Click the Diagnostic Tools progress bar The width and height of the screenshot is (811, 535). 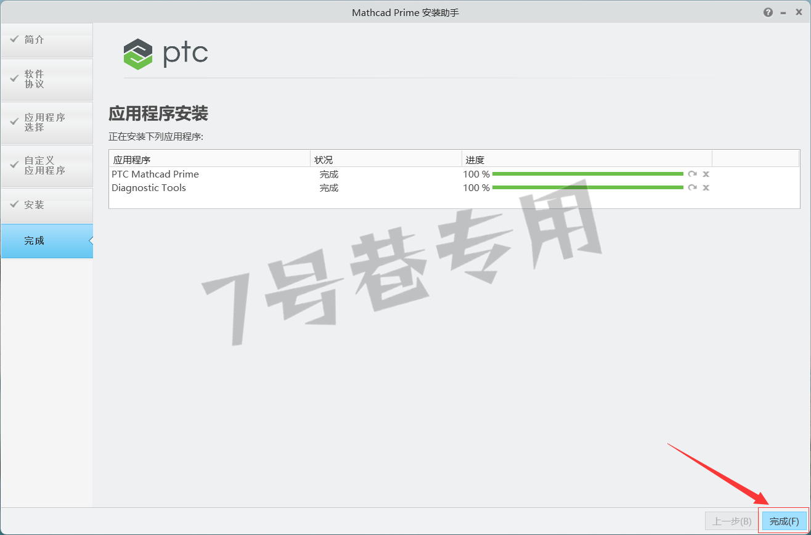pyautogui.click(x=588, y=187)
